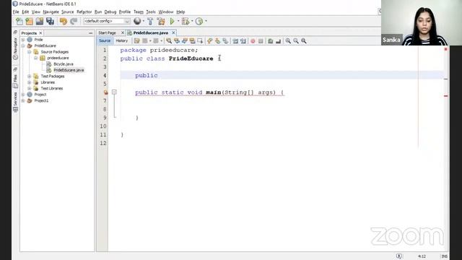Click Next Bookmark editor icon
The image size is (462, 260).
(217, 41)
